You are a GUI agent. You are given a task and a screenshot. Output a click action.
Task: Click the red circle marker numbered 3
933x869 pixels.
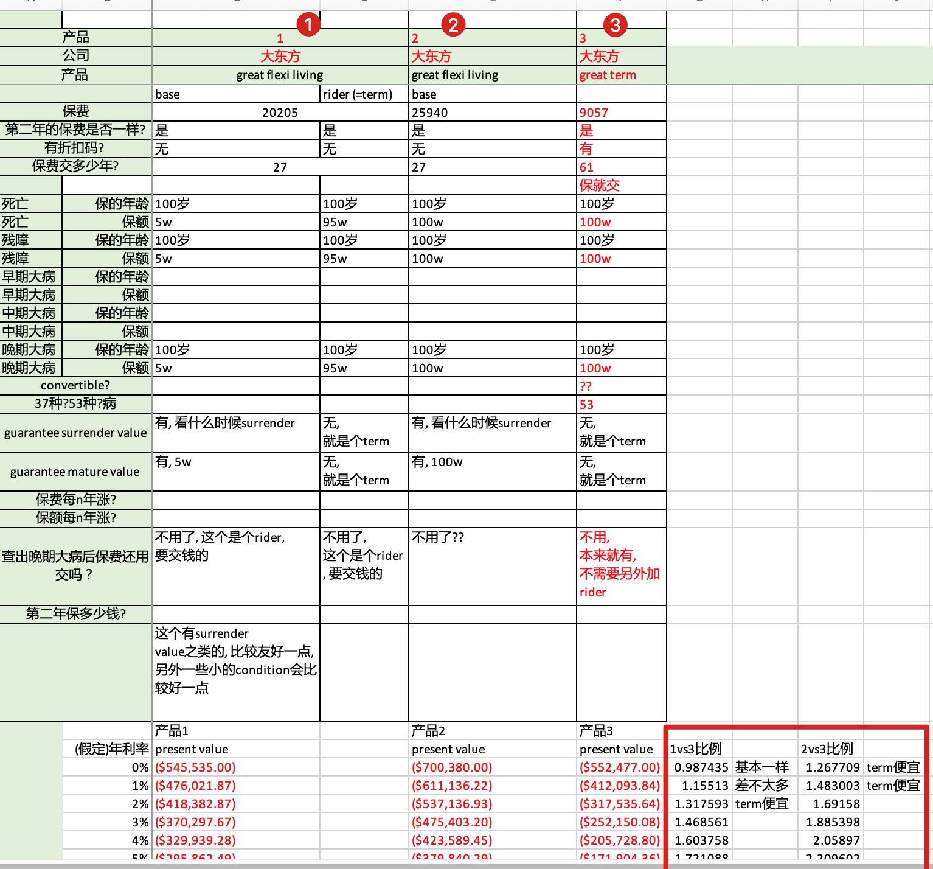(x=615, y=25)
